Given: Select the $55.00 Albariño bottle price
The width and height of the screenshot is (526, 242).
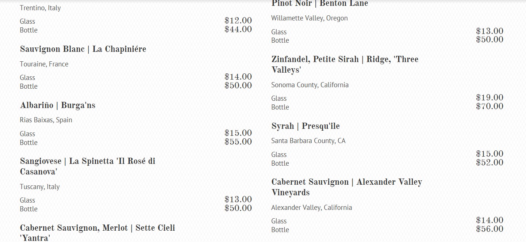Looking at the screenshot, I should click(238, 142).
